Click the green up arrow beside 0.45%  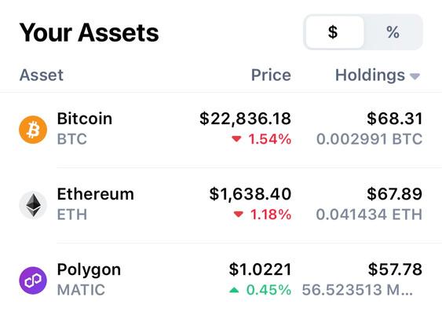234,290
